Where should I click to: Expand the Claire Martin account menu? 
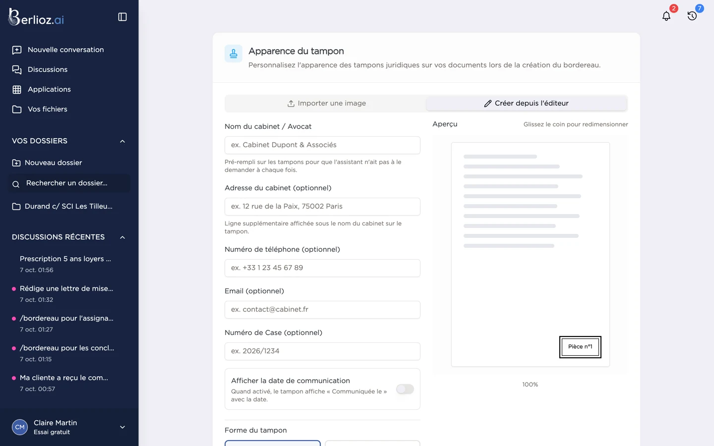(x=122, y=427)
